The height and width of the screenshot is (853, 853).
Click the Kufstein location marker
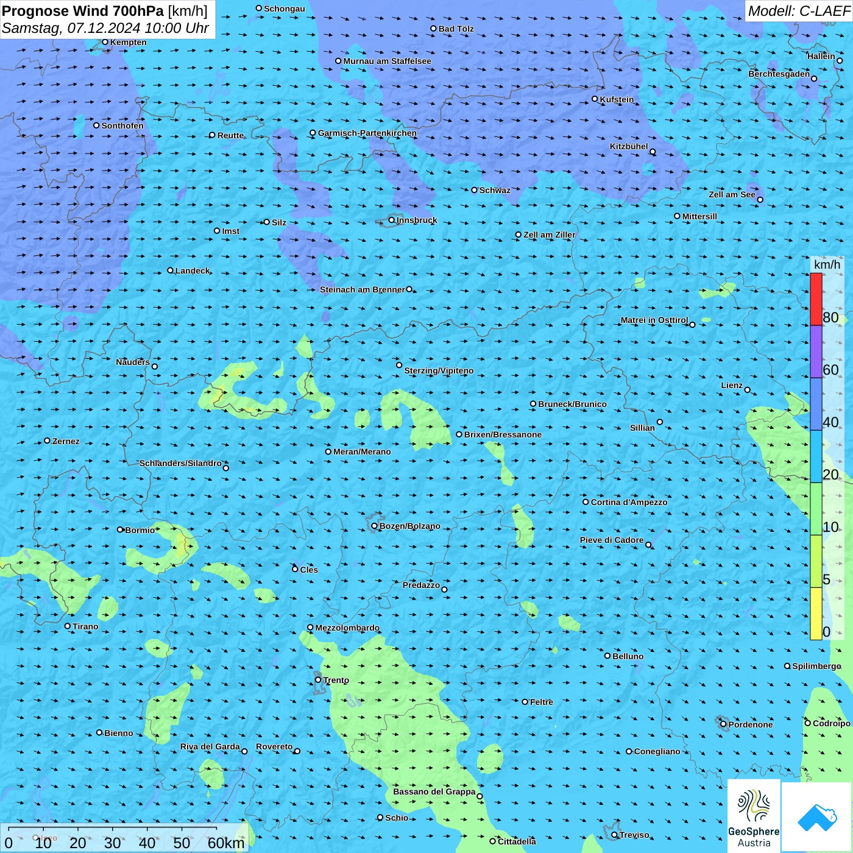tap(595, 99)
